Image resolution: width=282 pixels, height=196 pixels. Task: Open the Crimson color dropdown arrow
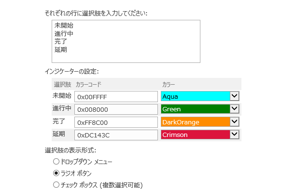coord(234,135)
